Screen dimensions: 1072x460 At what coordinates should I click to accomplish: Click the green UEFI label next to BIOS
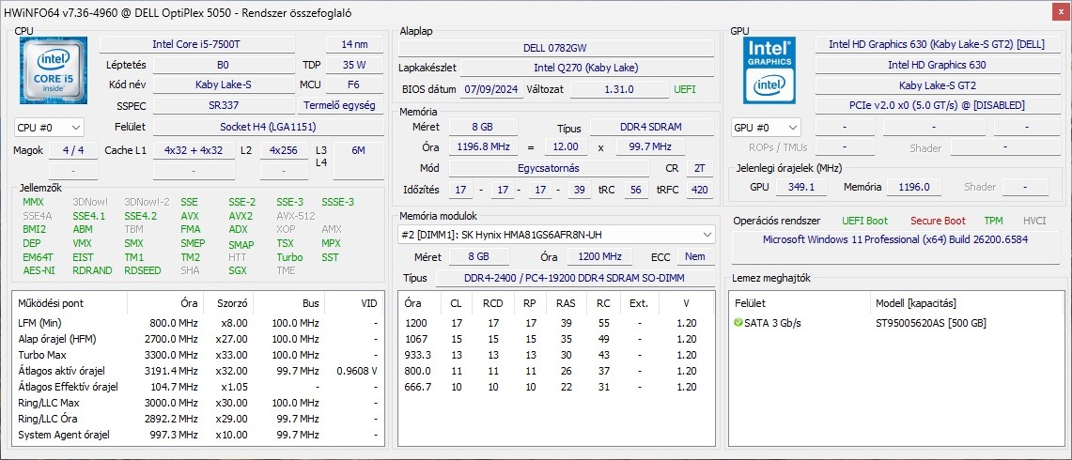click(685, 89)
